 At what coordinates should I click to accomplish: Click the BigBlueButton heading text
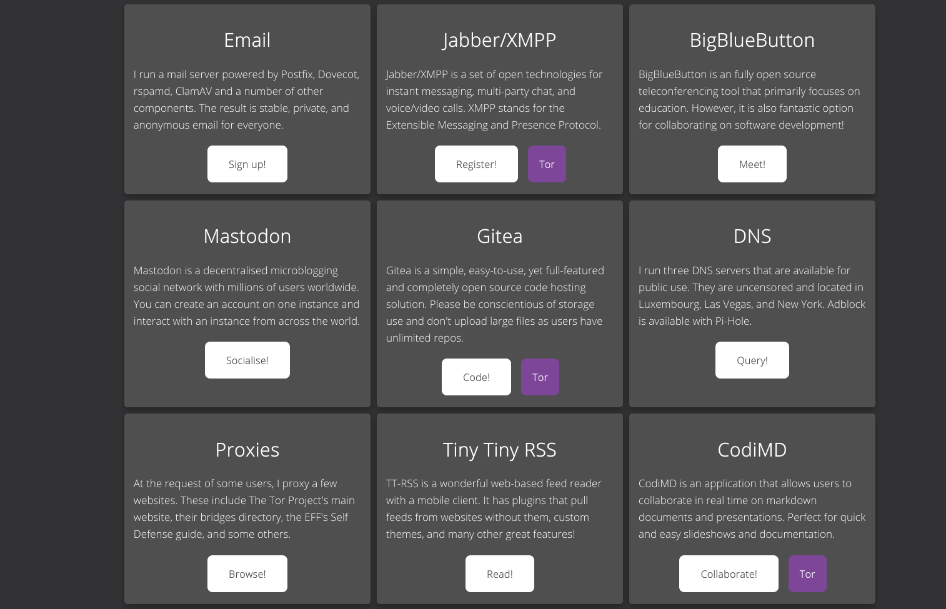tap(752, 40)
